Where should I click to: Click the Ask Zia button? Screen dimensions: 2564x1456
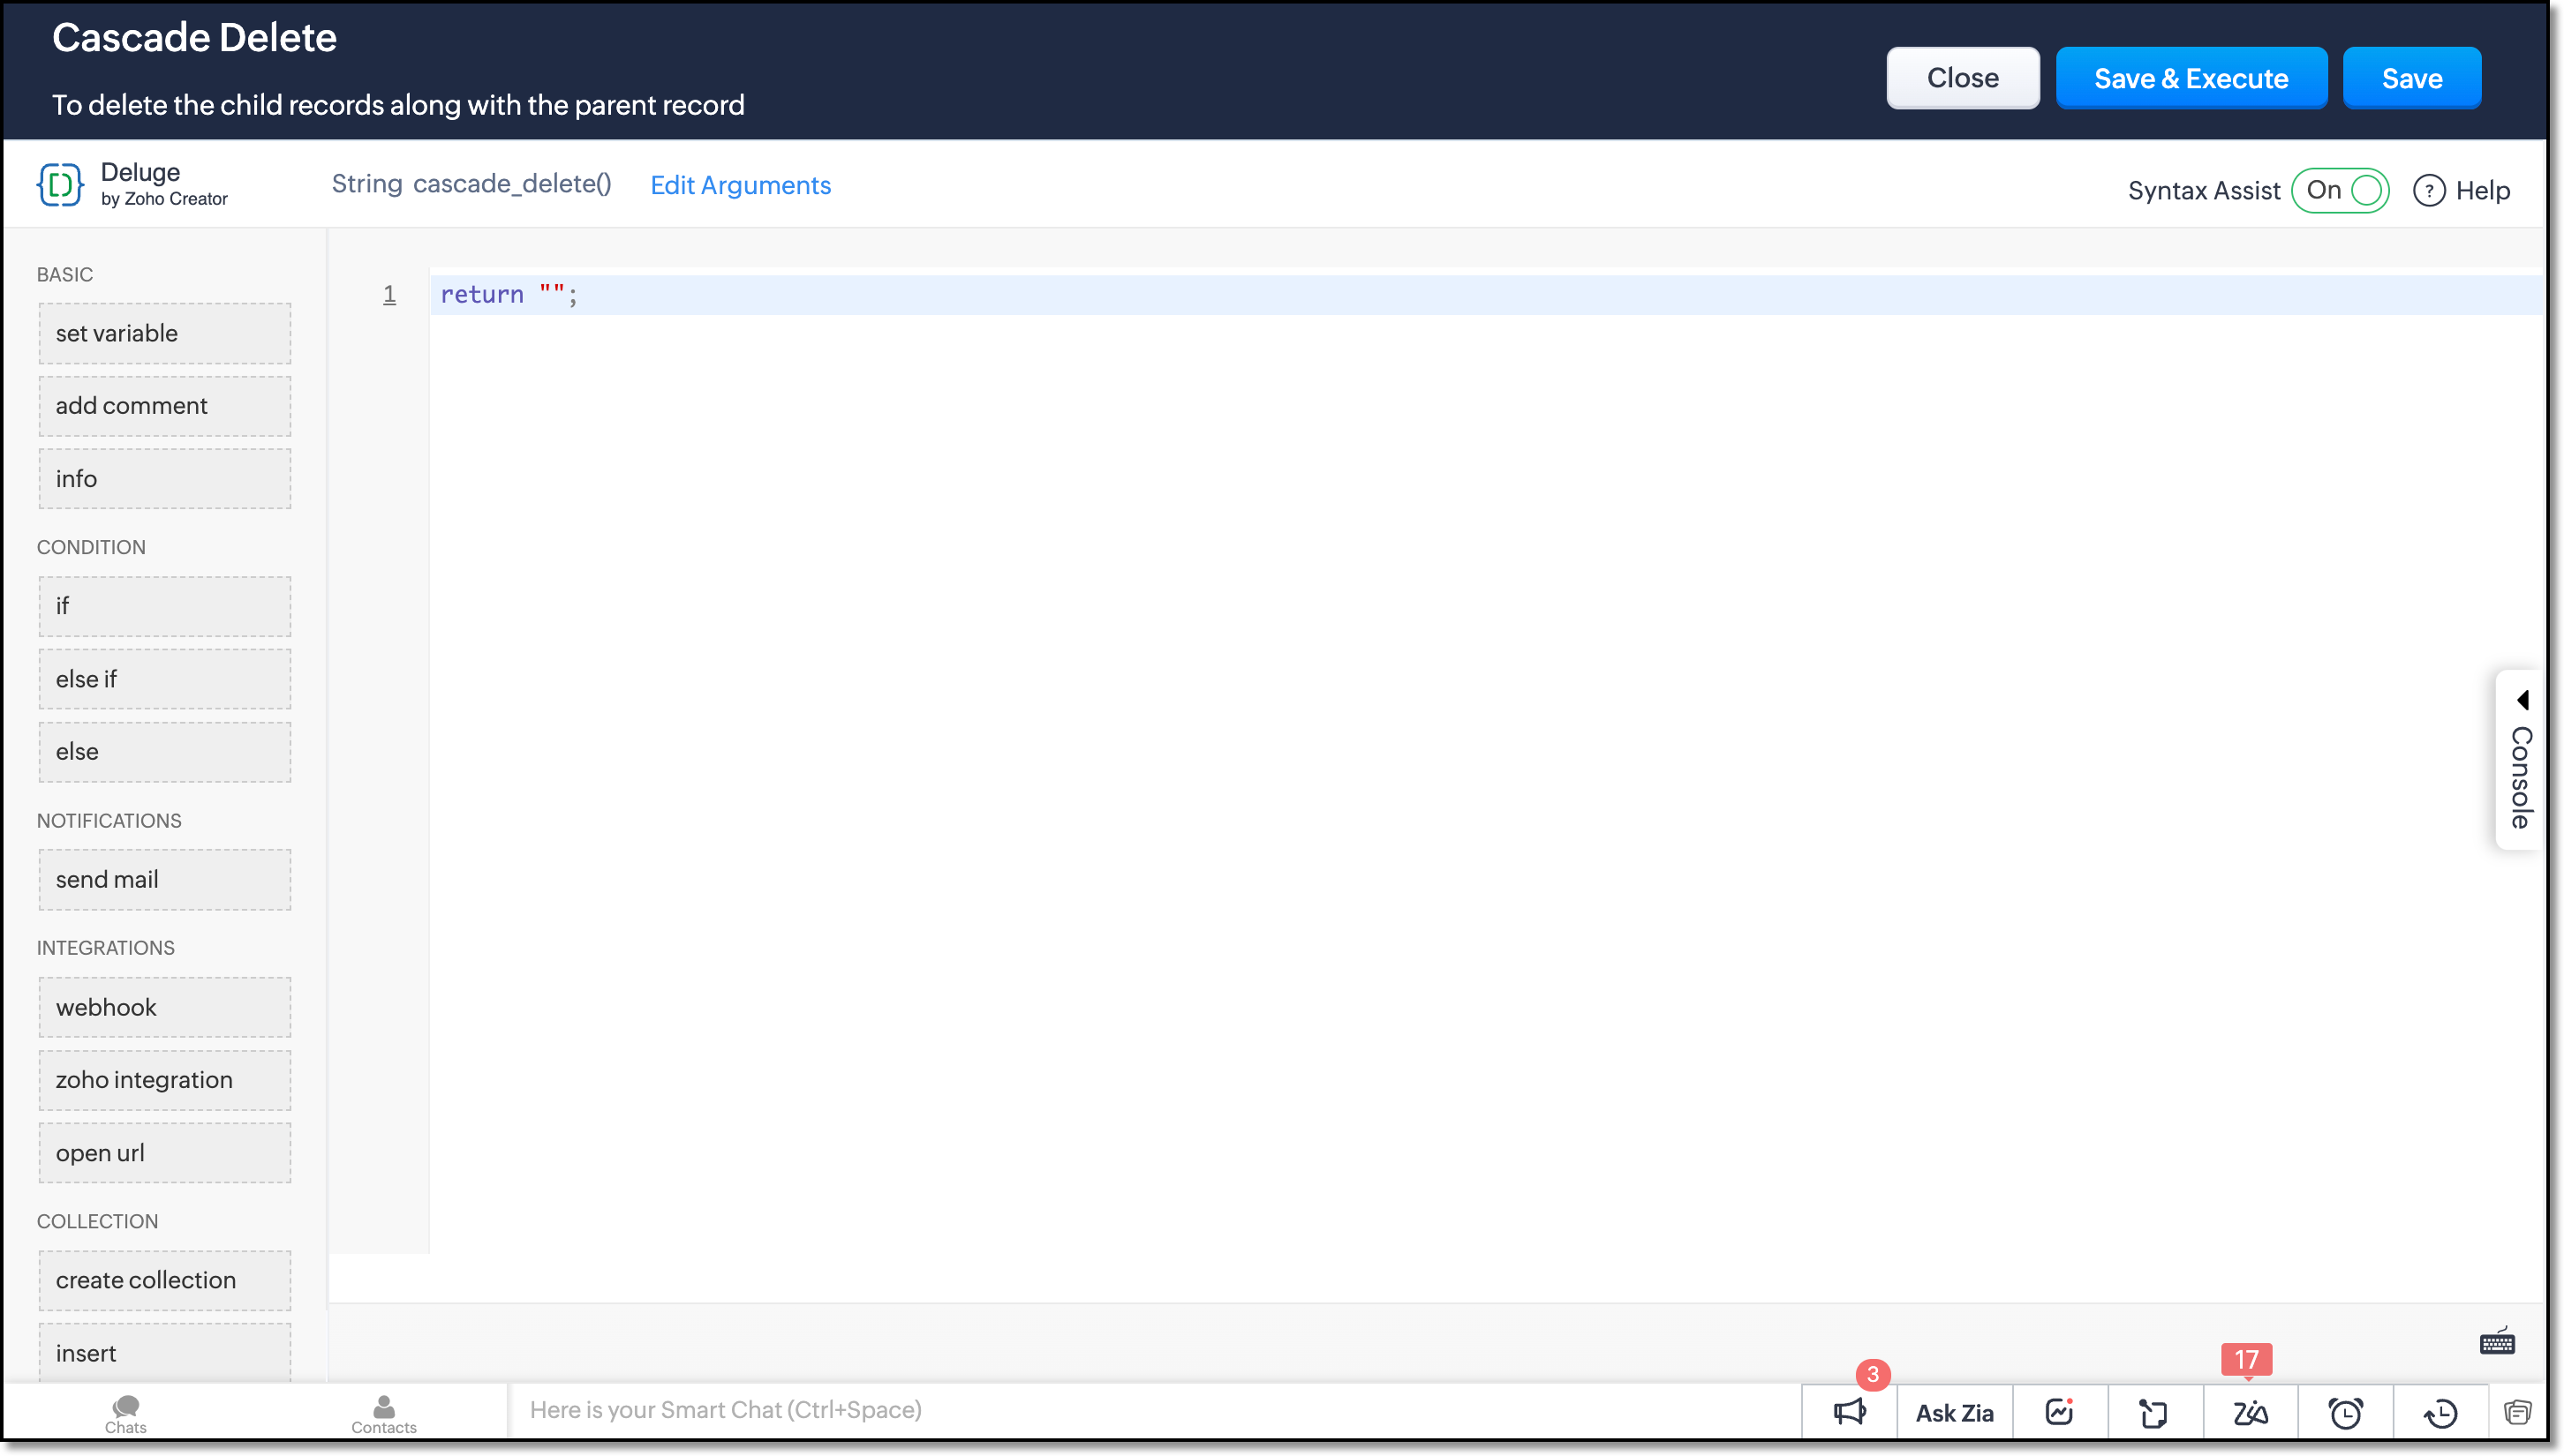pyautogui.click(x=1954, y=1412)
